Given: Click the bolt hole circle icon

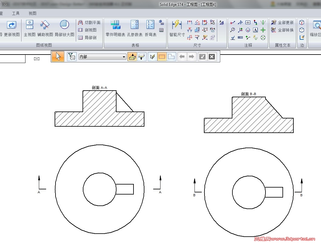Looking at the screenshot, I should tap(263, 38).
